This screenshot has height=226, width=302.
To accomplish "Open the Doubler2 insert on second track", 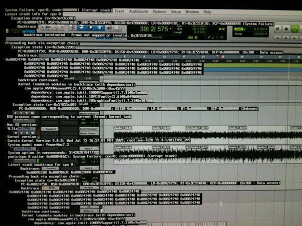I will point(50,129).
